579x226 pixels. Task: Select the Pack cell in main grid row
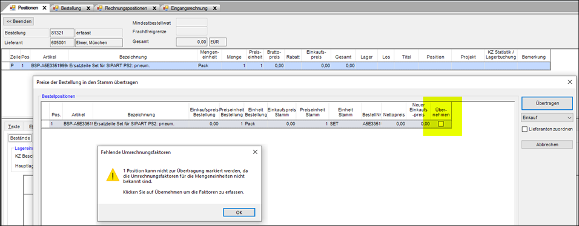point(210,66)
